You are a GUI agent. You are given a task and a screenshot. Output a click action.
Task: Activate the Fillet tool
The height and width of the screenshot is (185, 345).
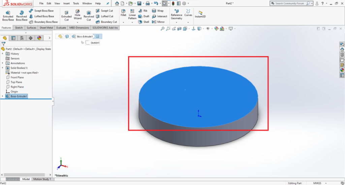point(123,13)
